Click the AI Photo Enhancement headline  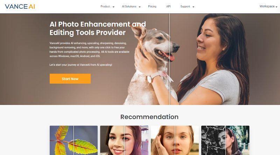(x=98, y=28)
